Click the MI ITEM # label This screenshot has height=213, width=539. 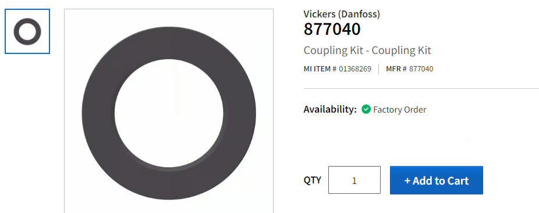pos(320,69)
